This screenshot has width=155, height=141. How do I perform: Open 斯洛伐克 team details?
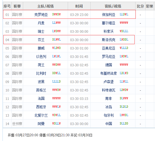click(108, 40)
